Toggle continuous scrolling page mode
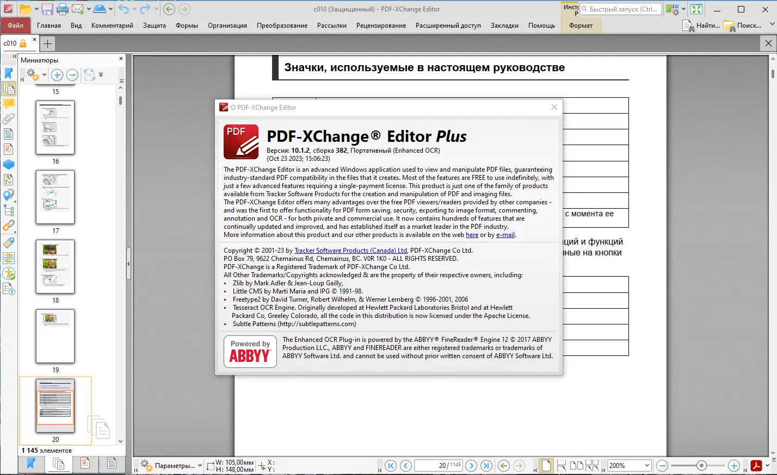Screen dimensions: 777x475 tap(562, 465)
